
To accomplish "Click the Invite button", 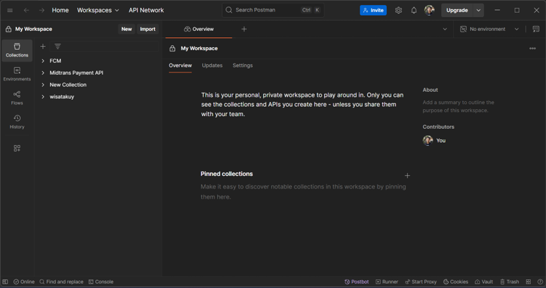I will tap(373, 10).
